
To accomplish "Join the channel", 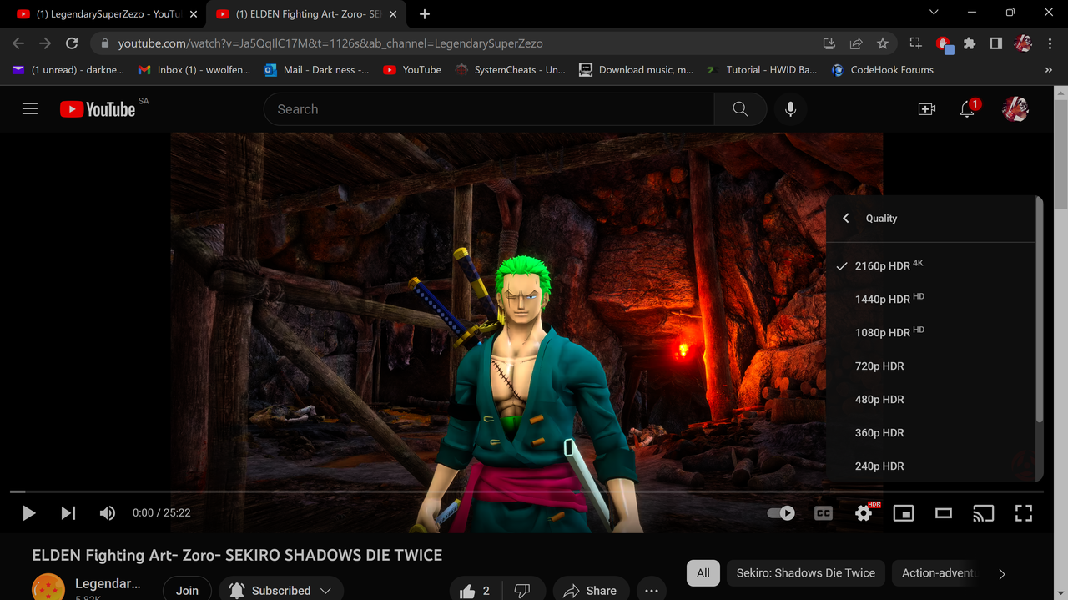I will pyautogui.click(x=187, y=591).
